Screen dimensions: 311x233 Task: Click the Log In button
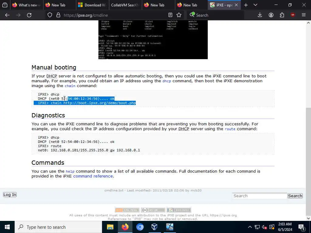(x=10, y=194)
